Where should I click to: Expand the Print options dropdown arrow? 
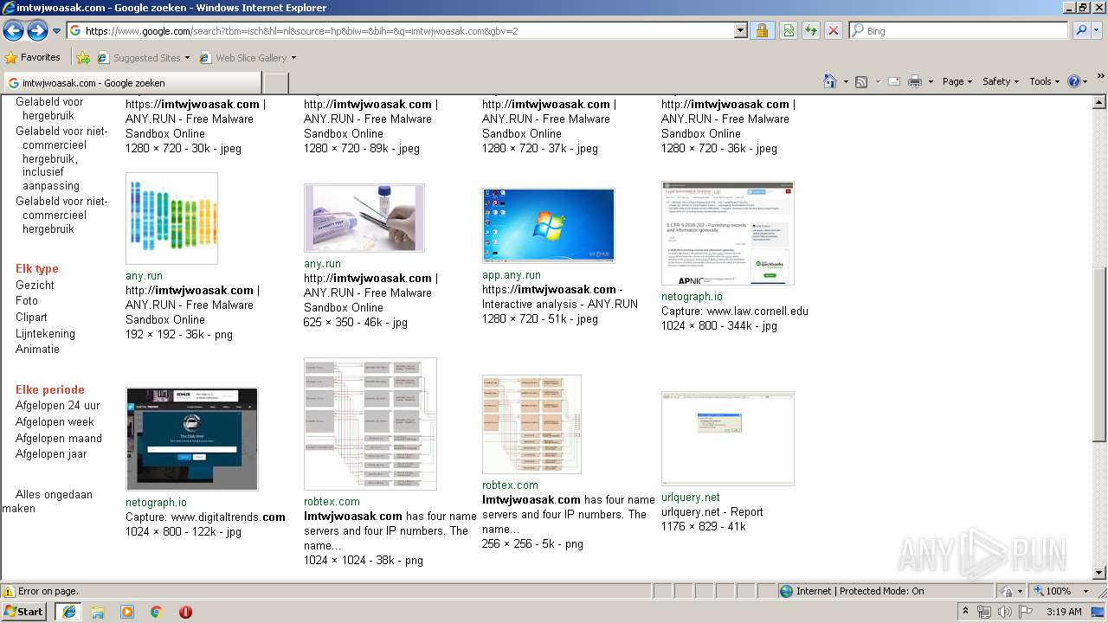(x=931, y=81)
